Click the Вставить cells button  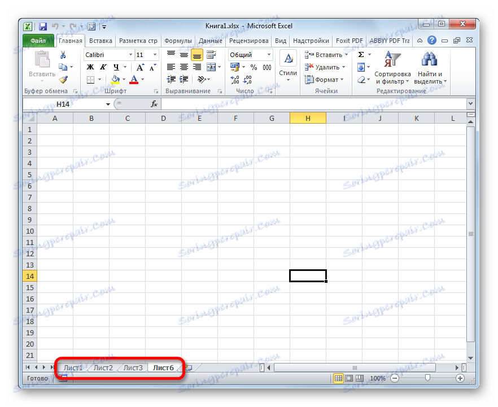[326, 55]
